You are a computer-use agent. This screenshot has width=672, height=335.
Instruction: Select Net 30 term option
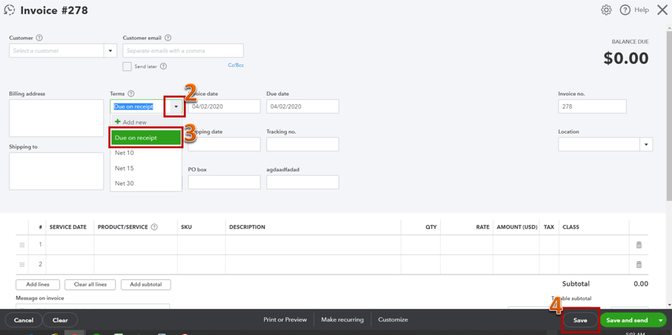click(146, 183)
